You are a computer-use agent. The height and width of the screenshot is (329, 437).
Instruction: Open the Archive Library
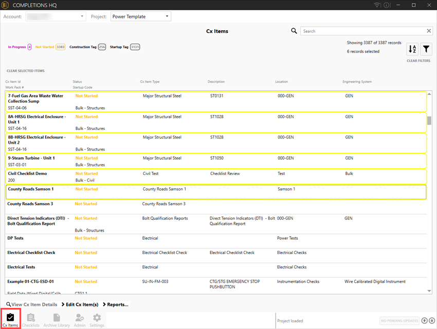(x=57, y=320)
